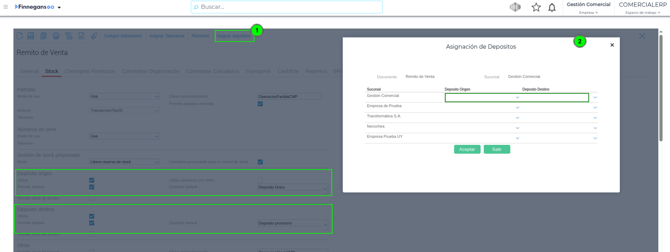
Task: Toggle Considera proyectado para control de stock
Action: point(260,162)
